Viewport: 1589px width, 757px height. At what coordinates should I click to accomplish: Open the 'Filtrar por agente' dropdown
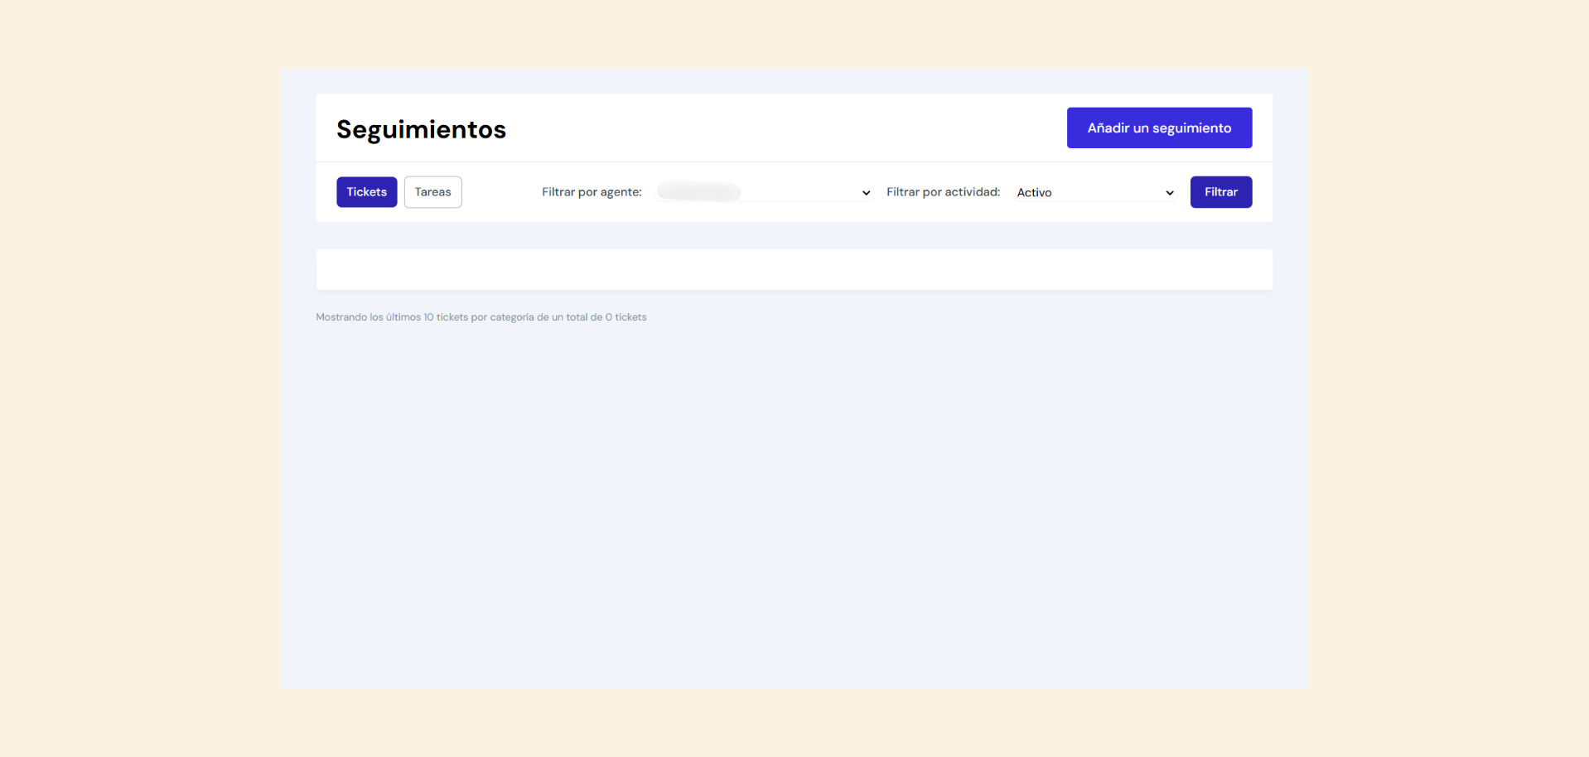764,192
